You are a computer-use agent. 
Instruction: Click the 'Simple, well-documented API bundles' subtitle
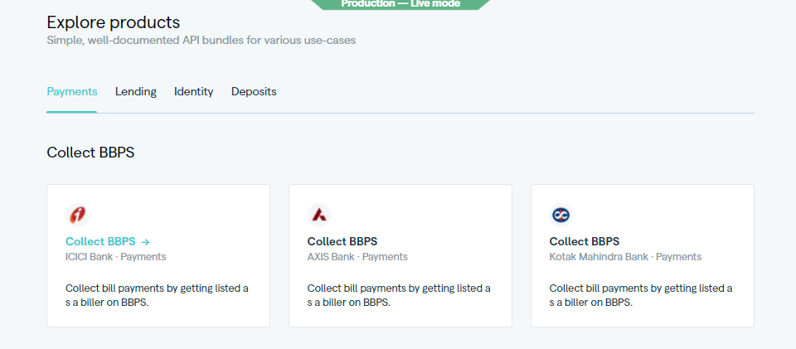201,41
